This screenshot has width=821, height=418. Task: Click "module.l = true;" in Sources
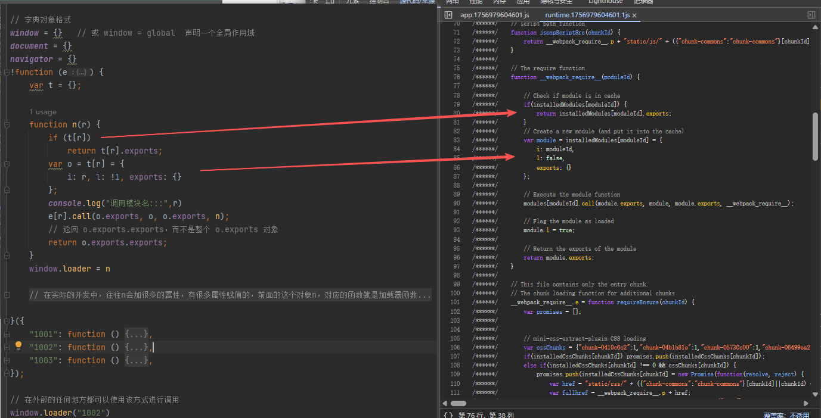point(549,230)
